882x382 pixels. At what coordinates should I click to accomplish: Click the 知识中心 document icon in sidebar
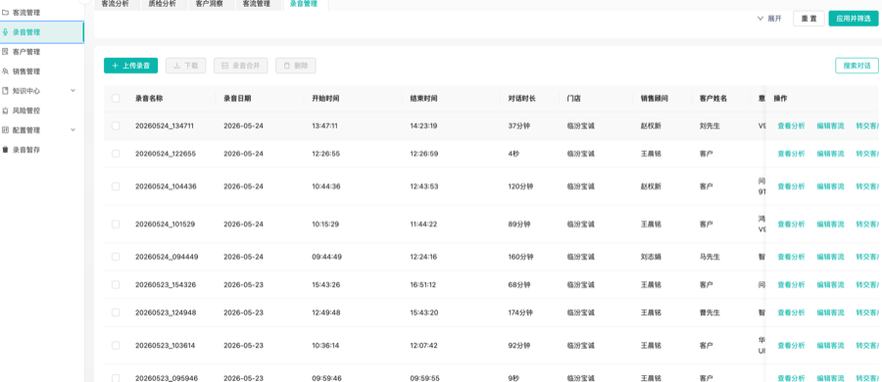[x=6, y=90]
